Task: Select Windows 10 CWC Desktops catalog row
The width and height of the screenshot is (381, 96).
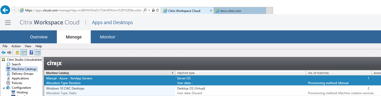Action: [212, 91]
